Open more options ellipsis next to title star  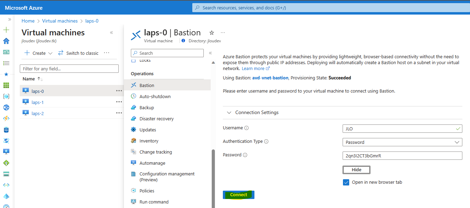223,33
